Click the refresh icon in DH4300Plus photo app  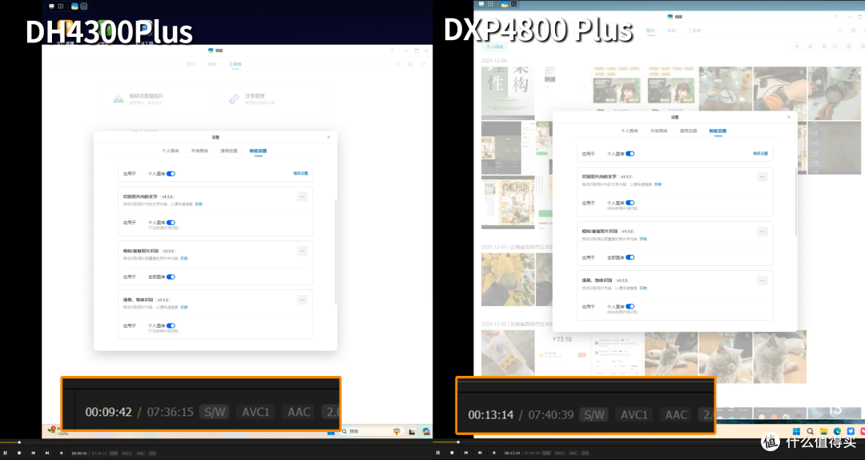(x=423, y=64)
